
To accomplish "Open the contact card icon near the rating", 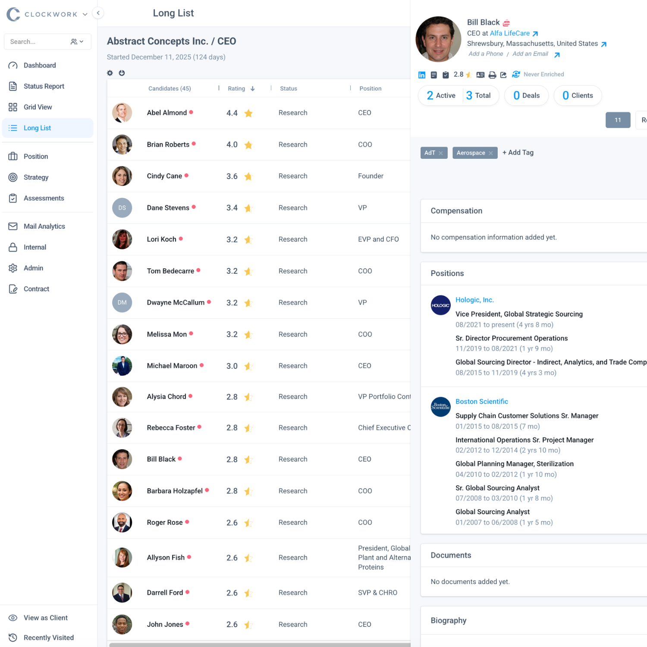I will (480, 74).
